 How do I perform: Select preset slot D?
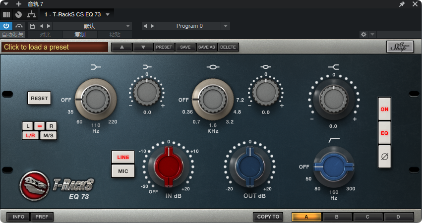398,217
